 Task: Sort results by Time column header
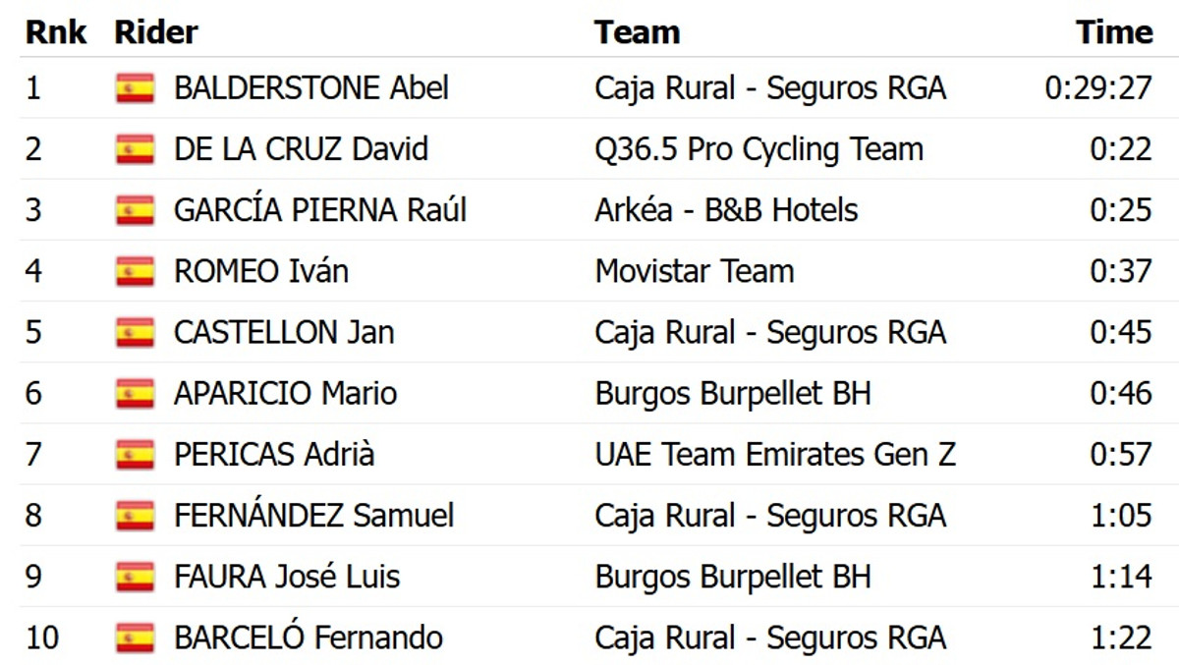[1113, 31]
